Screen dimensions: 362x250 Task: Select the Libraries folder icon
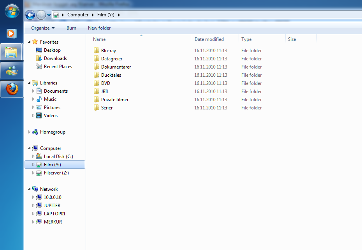tap(35, 83)
